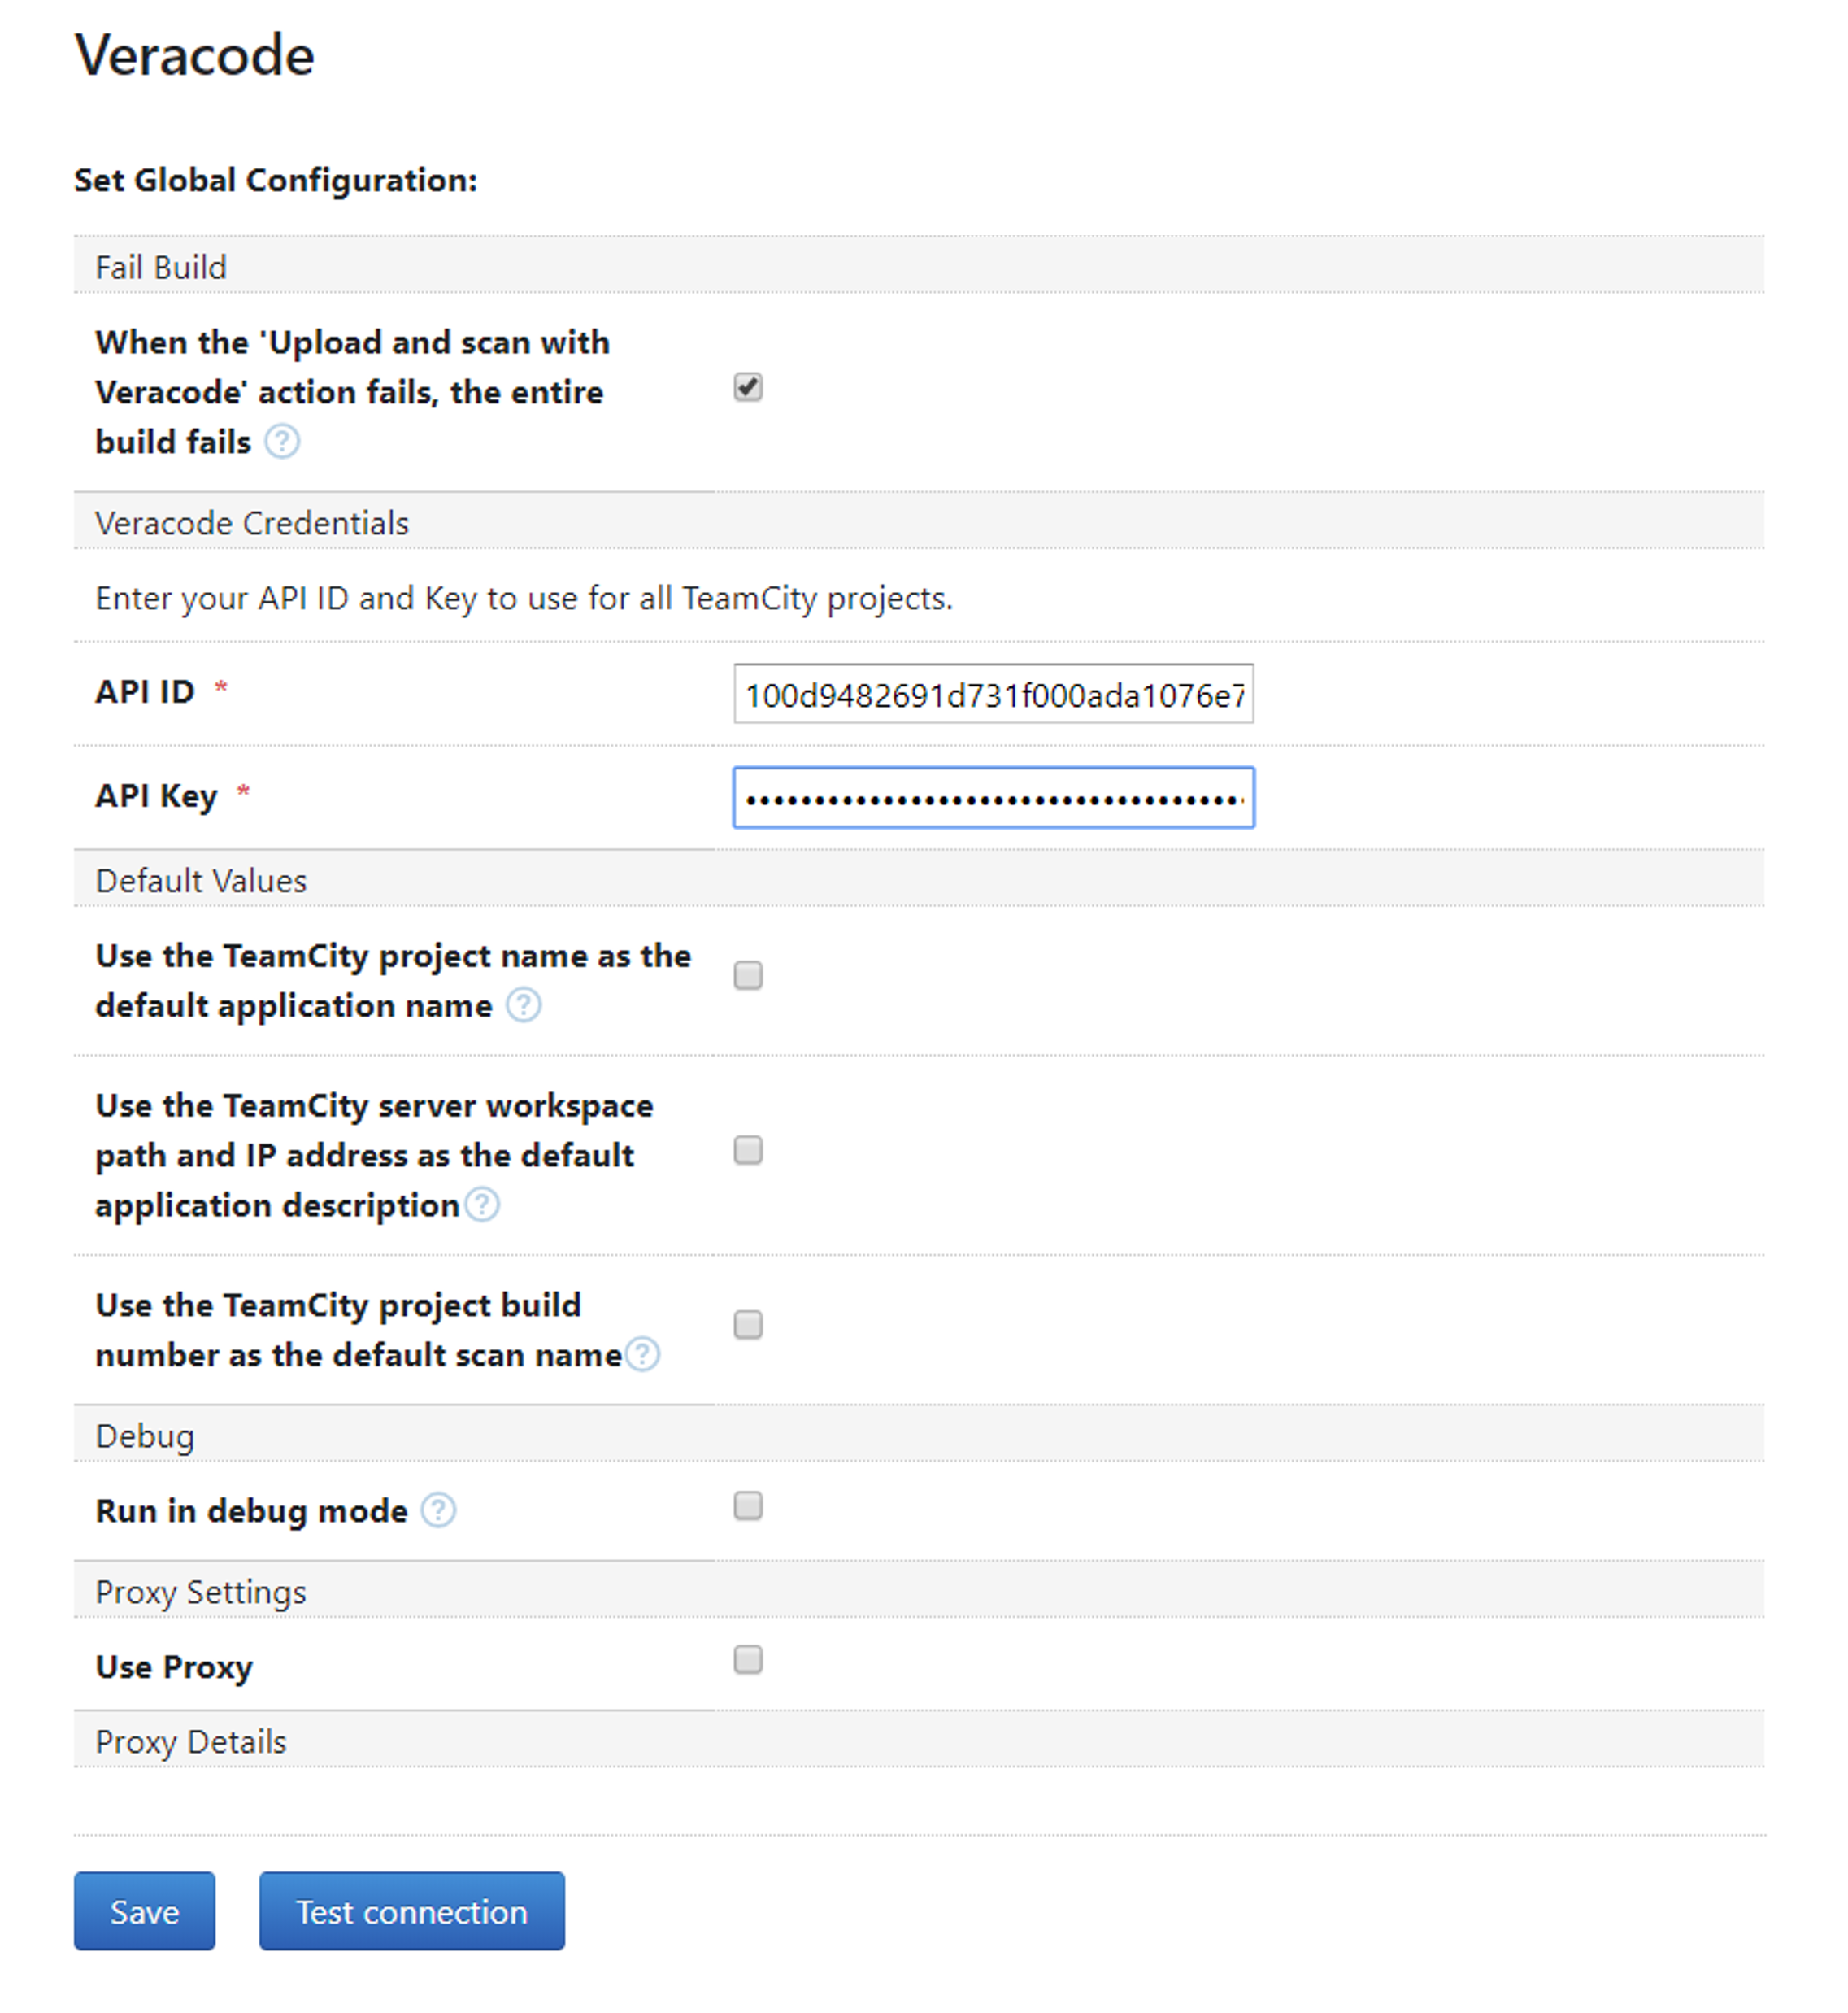Viewport: 1848px width, 2013px height.
Task: Open help for default scan name option
Action: click(x=643, y=1355)
